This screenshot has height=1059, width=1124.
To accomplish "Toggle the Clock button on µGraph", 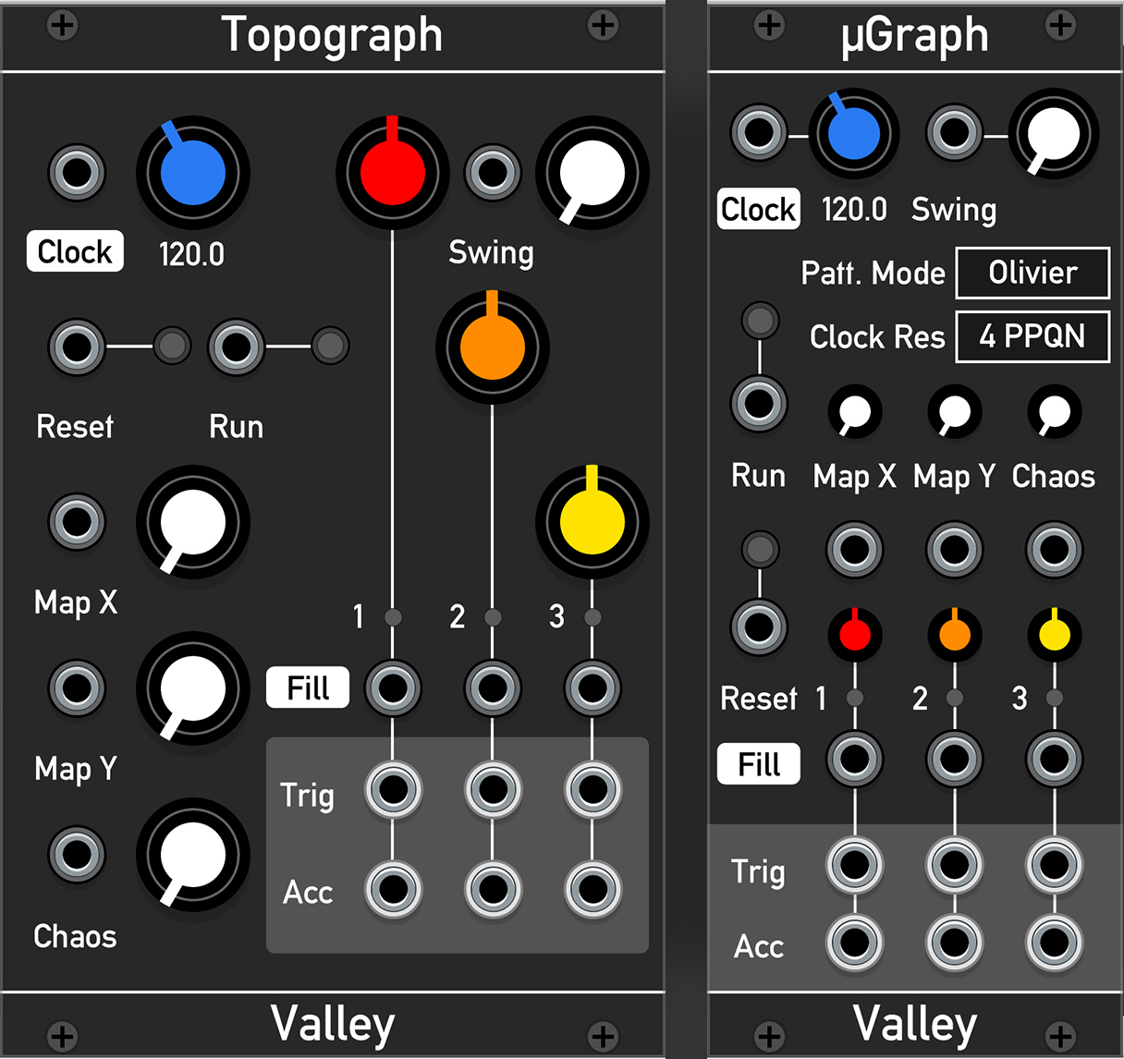I will pyautogui.click(x=758, y=210).
